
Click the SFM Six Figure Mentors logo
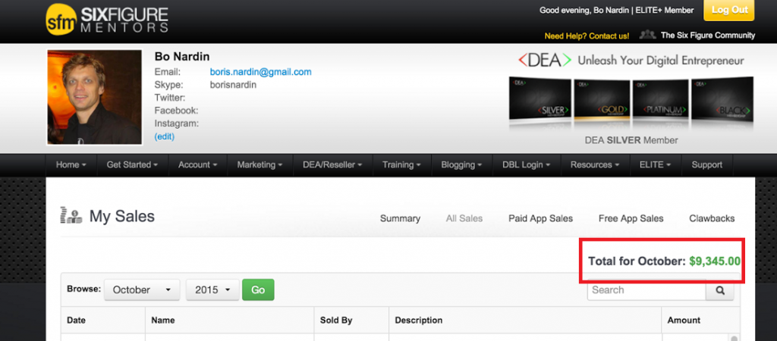click(106, 20)
